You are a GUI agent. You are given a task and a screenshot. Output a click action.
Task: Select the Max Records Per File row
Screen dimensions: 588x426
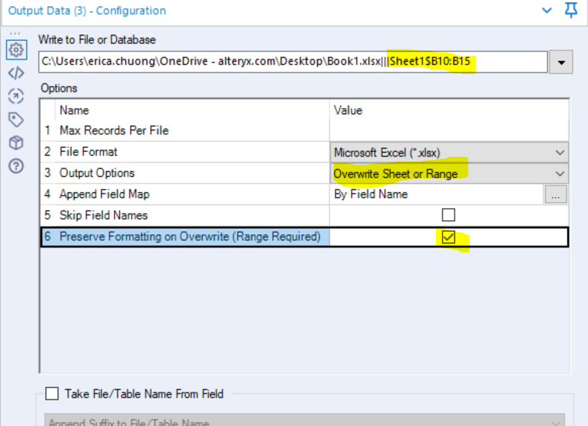[114, 131]
